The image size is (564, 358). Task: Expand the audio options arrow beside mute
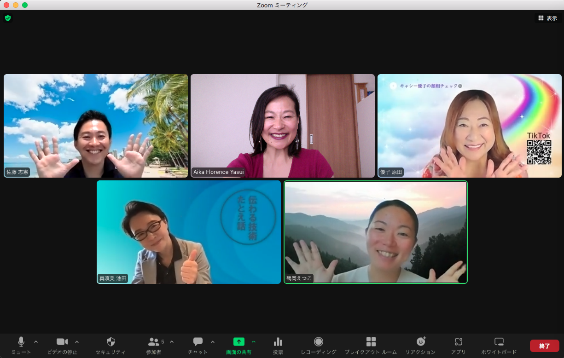click(x=36, y=342)
